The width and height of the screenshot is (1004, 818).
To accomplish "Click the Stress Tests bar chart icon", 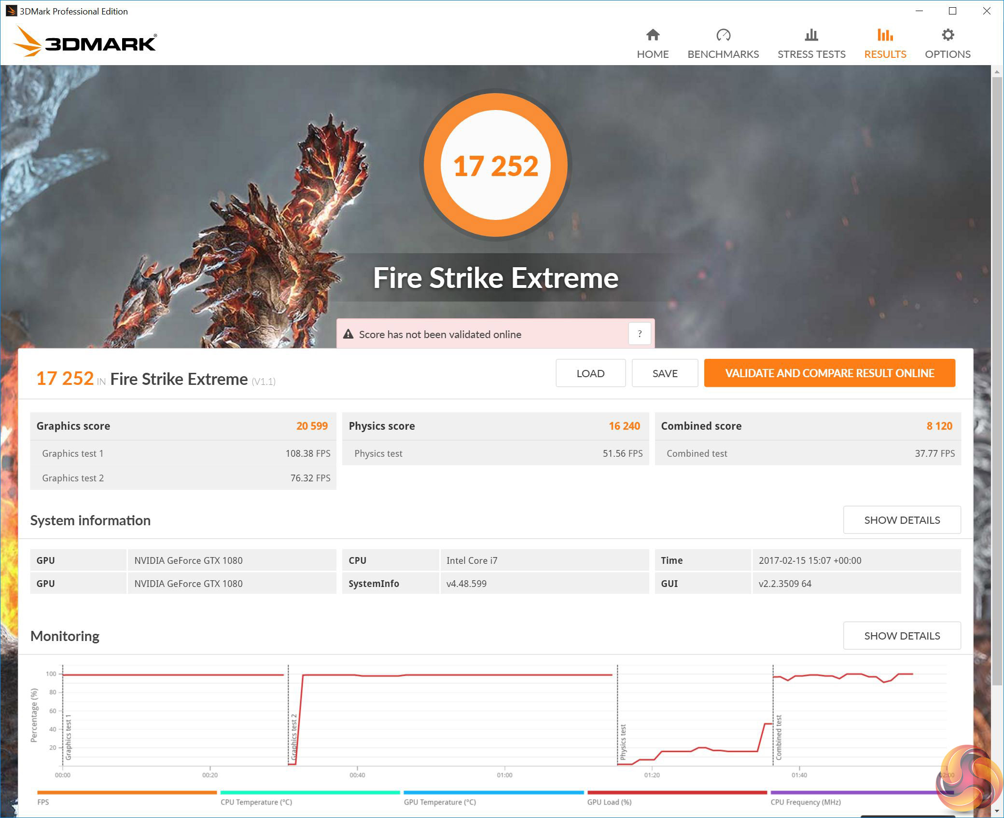I will (x=811, y=35).
